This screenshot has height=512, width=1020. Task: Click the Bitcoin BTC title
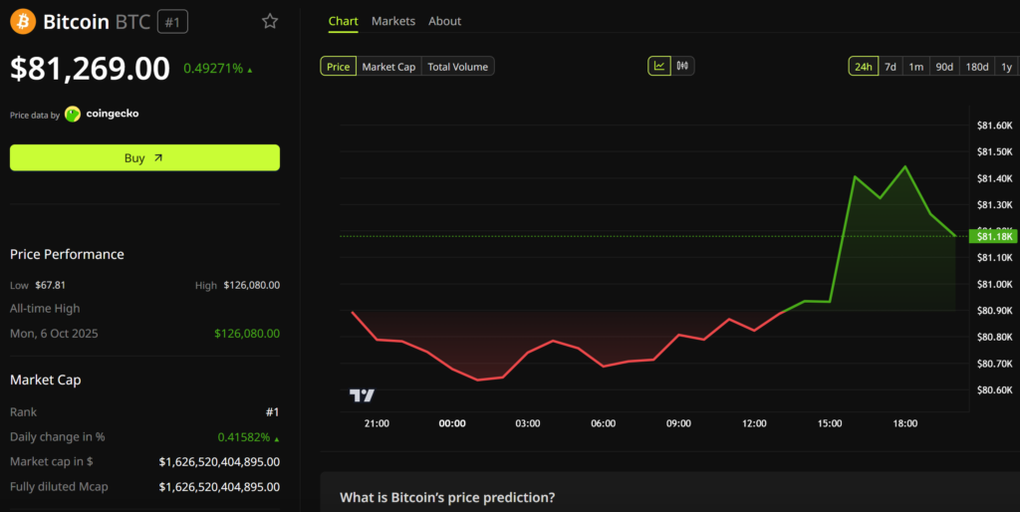(x=97, y=22)
